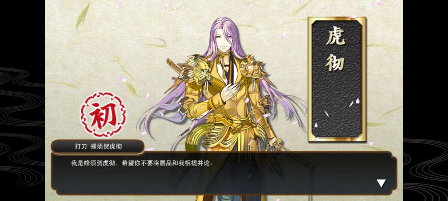Click the dialogue line starting 我是蜂须贺虎彻
This screenshot has height=201, width=448.
142,163
